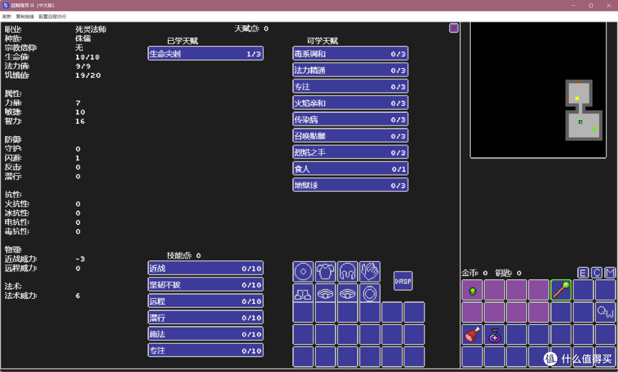
Task: Open the E panel button
Action: tap(583, 272)
